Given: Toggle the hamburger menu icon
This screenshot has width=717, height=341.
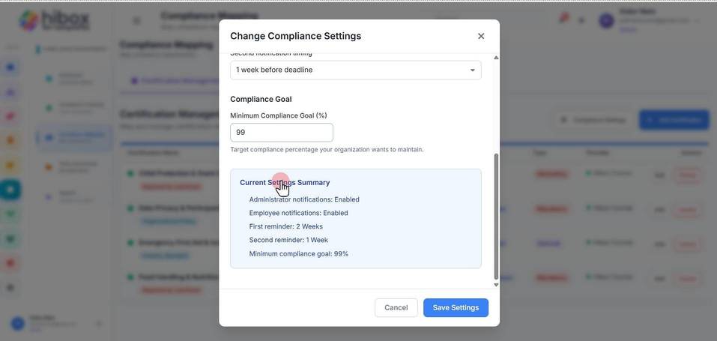Looking at the screenshot, I should coord(136,20).
